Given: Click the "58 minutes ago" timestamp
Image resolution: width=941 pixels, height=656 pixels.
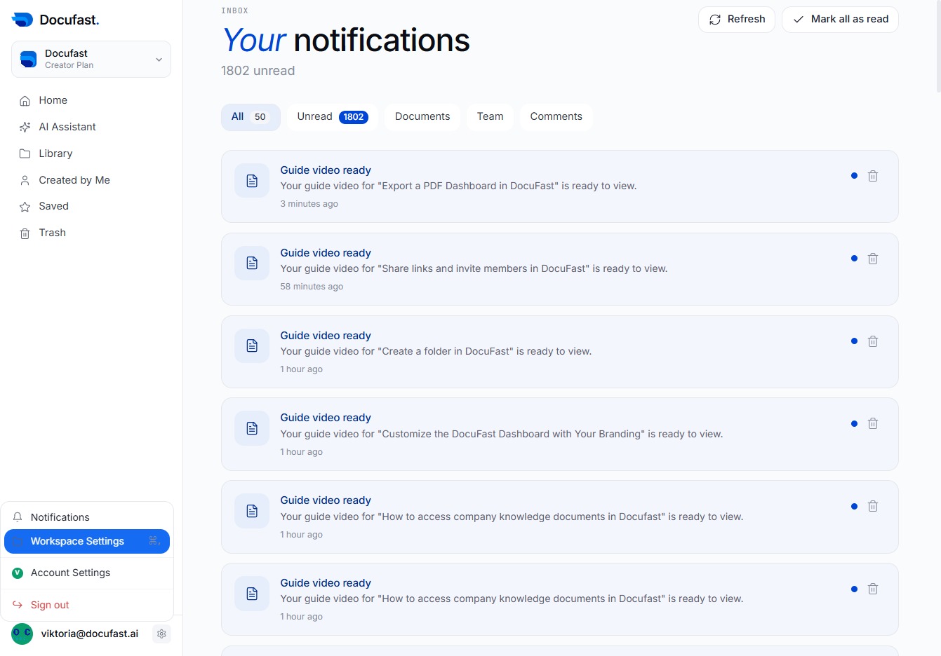Looking at the screenshot, I should pyautogui.click(x=312, y=287).
